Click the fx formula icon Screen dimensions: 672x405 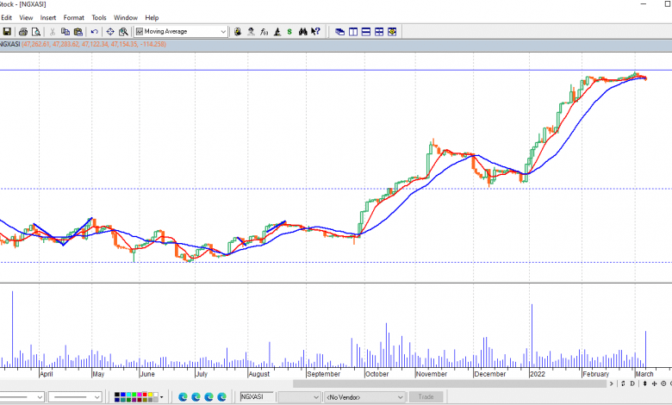(x=264, y=32)
